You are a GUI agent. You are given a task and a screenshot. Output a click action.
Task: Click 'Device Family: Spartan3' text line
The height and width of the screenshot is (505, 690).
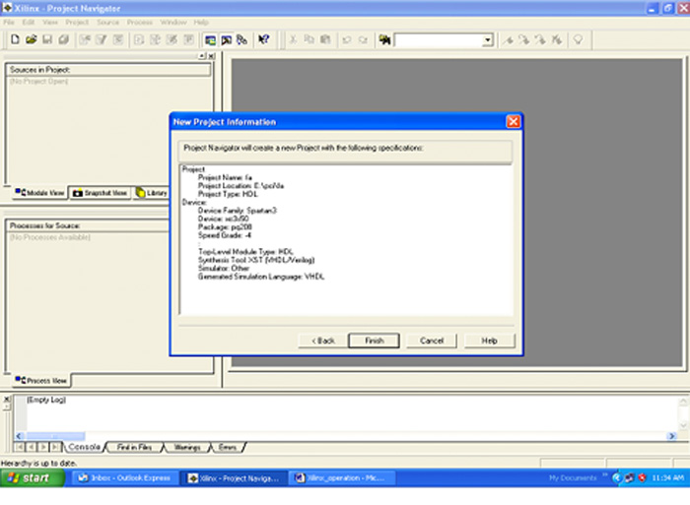click(238, 211)
